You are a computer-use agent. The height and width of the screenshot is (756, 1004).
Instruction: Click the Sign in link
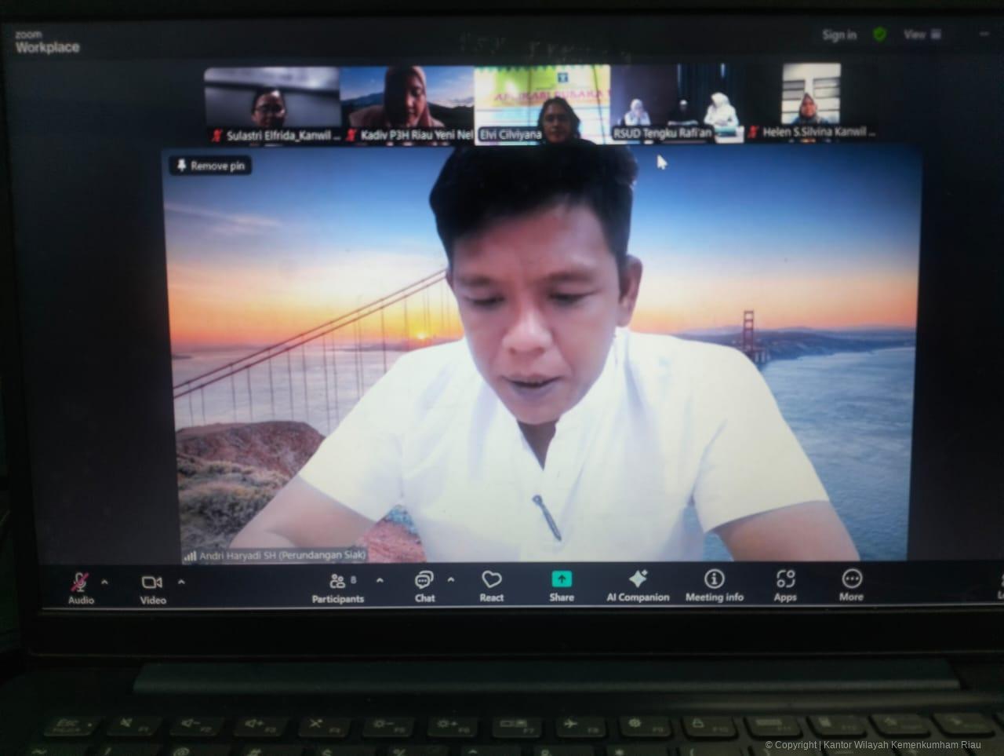(839, 35)
